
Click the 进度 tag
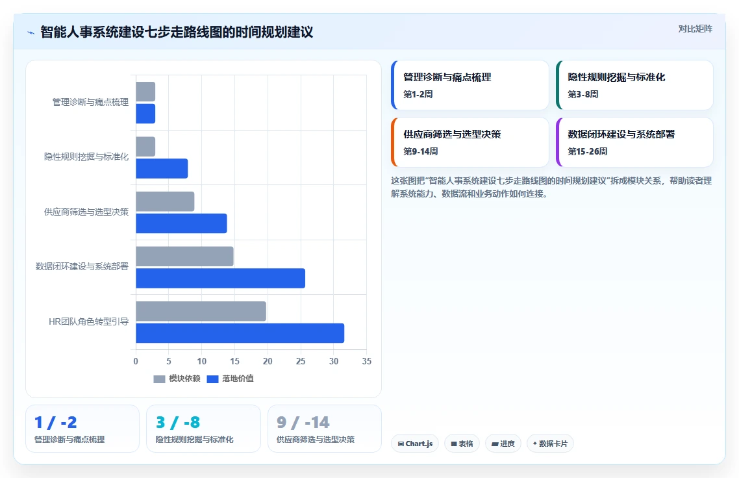click(x=503, y=444)
